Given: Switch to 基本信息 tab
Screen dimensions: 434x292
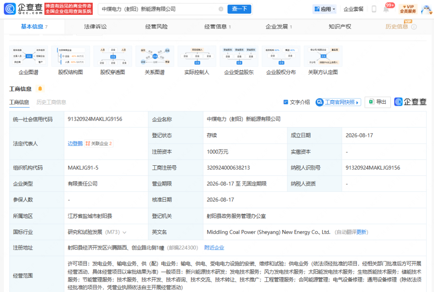Looking at the screenshot, I should point(34,27).
